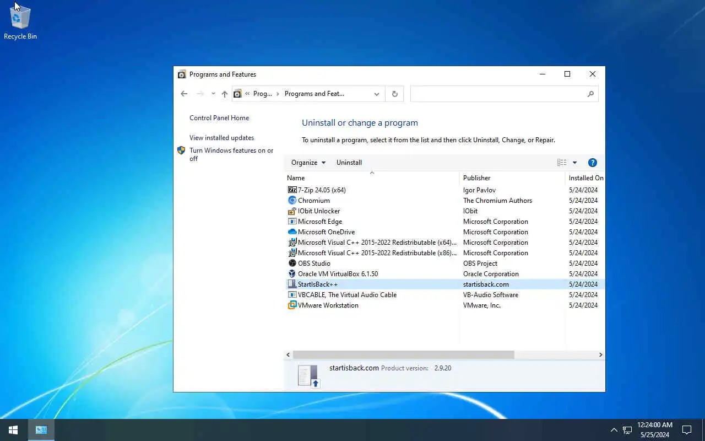The image size is (705, 441).
Task: Click the StartIsBack++ row icon
Action: (x=292, y=284)
